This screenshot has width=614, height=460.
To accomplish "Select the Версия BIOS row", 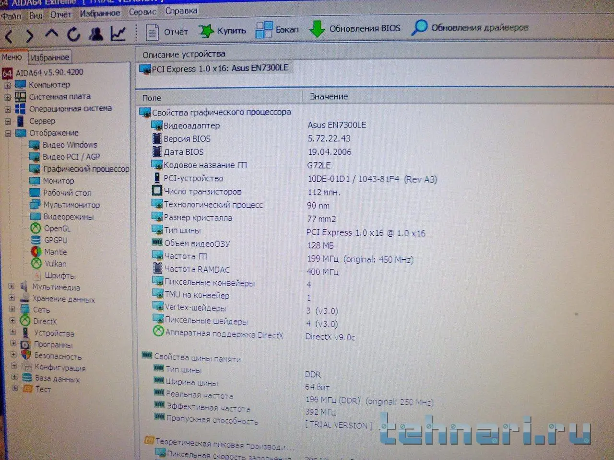I will (251, 139).
